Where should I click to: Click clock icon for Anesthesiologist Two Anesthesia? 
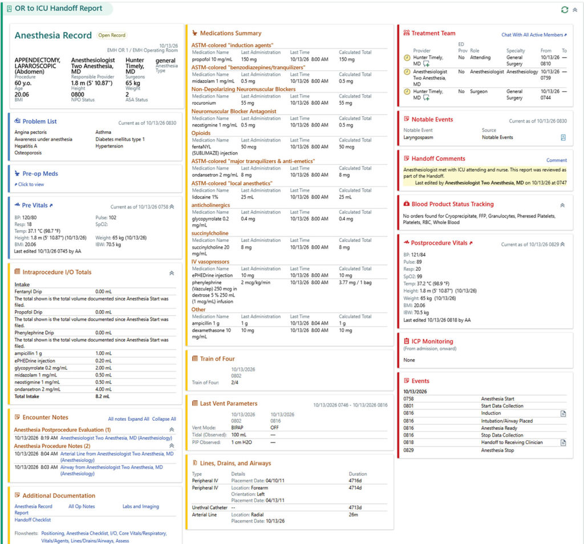pyautogui.click(x=407, y=72)
